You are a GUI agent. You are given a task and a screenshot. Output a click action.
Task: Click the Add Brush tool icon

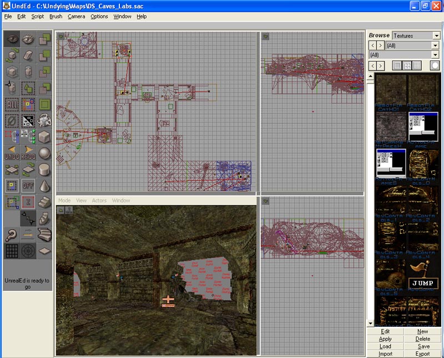[x=44, y=39]
